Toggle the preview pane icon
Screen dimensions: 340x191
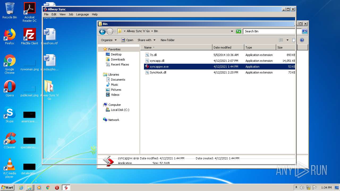pos(294,40)
